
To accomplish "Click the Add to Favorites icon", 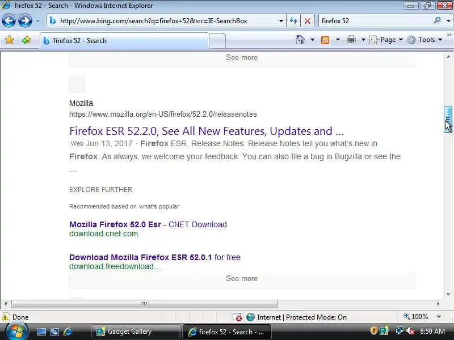I will (x=26, y=40).
